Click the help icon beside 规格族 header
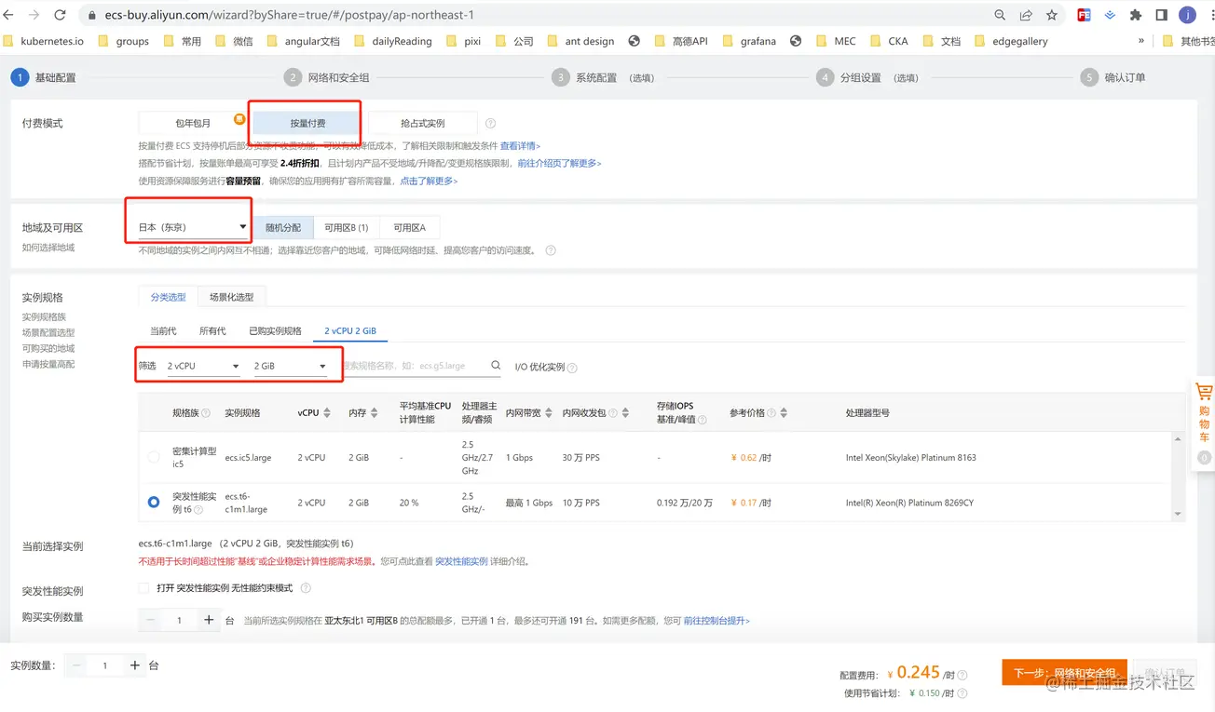 [206, 413]
